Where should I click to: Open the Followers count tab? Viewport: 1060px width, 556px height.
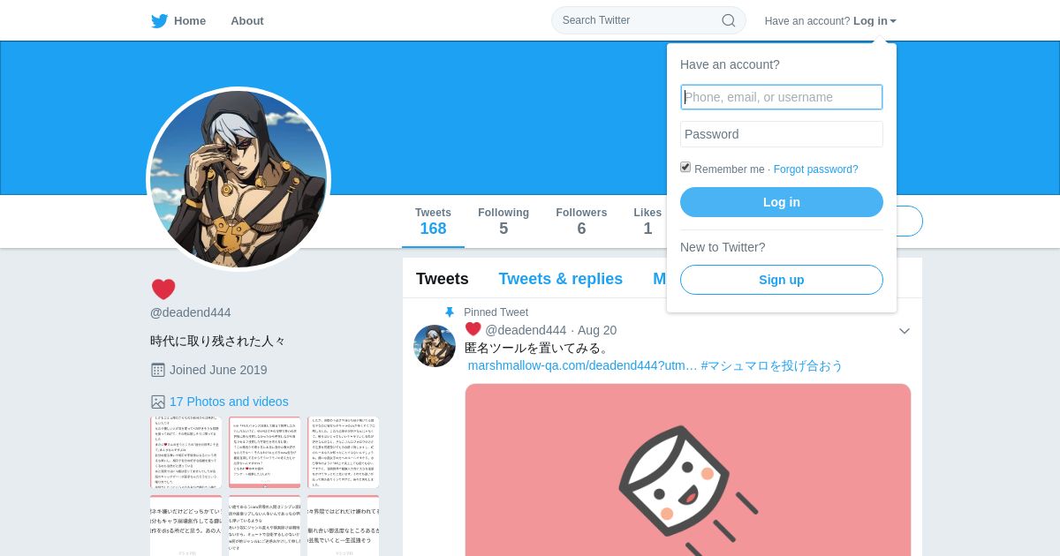tap(581, 222)
